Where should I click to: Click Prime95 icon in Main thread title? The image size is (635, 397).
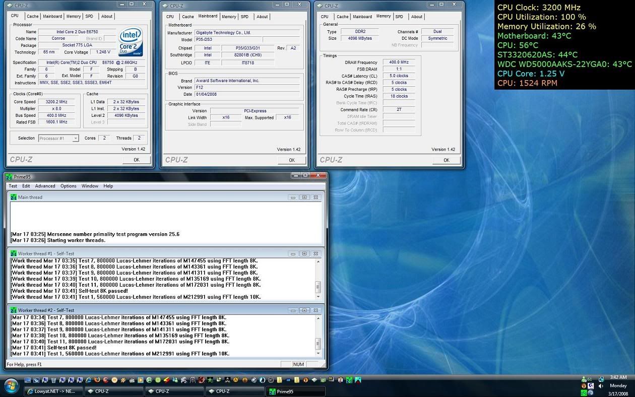click(x=14, y=197)
